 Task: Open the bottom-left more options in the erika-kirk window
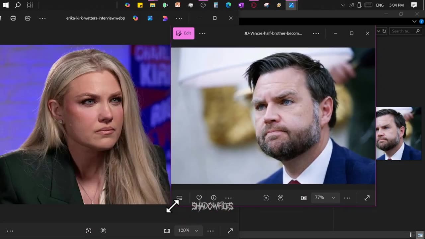coord(10,231)
